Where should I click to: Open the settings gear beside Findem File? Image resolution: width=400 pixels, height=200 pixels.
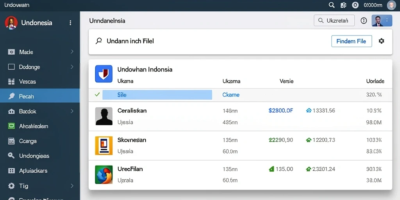[381, 41]
